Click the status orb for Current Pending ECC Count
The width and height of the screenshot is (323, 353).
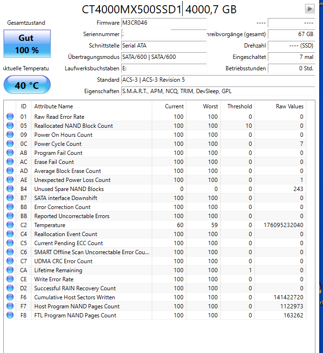tap(10, 243)
